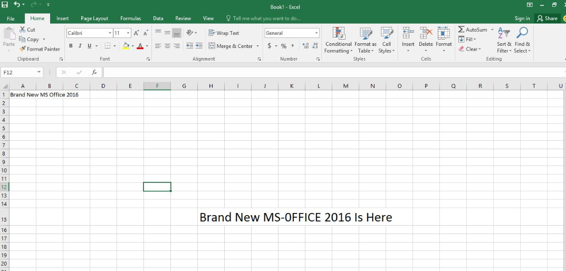566x271 pixels.
Task: Switch to the Formulas tab
Action: click(131, 18)
